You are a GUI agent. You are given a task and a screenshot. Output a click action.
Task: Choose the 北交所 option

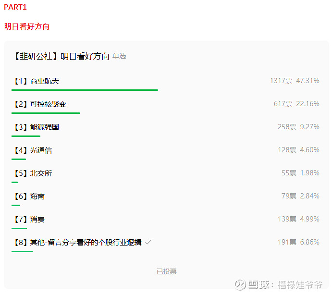point(41,173)
